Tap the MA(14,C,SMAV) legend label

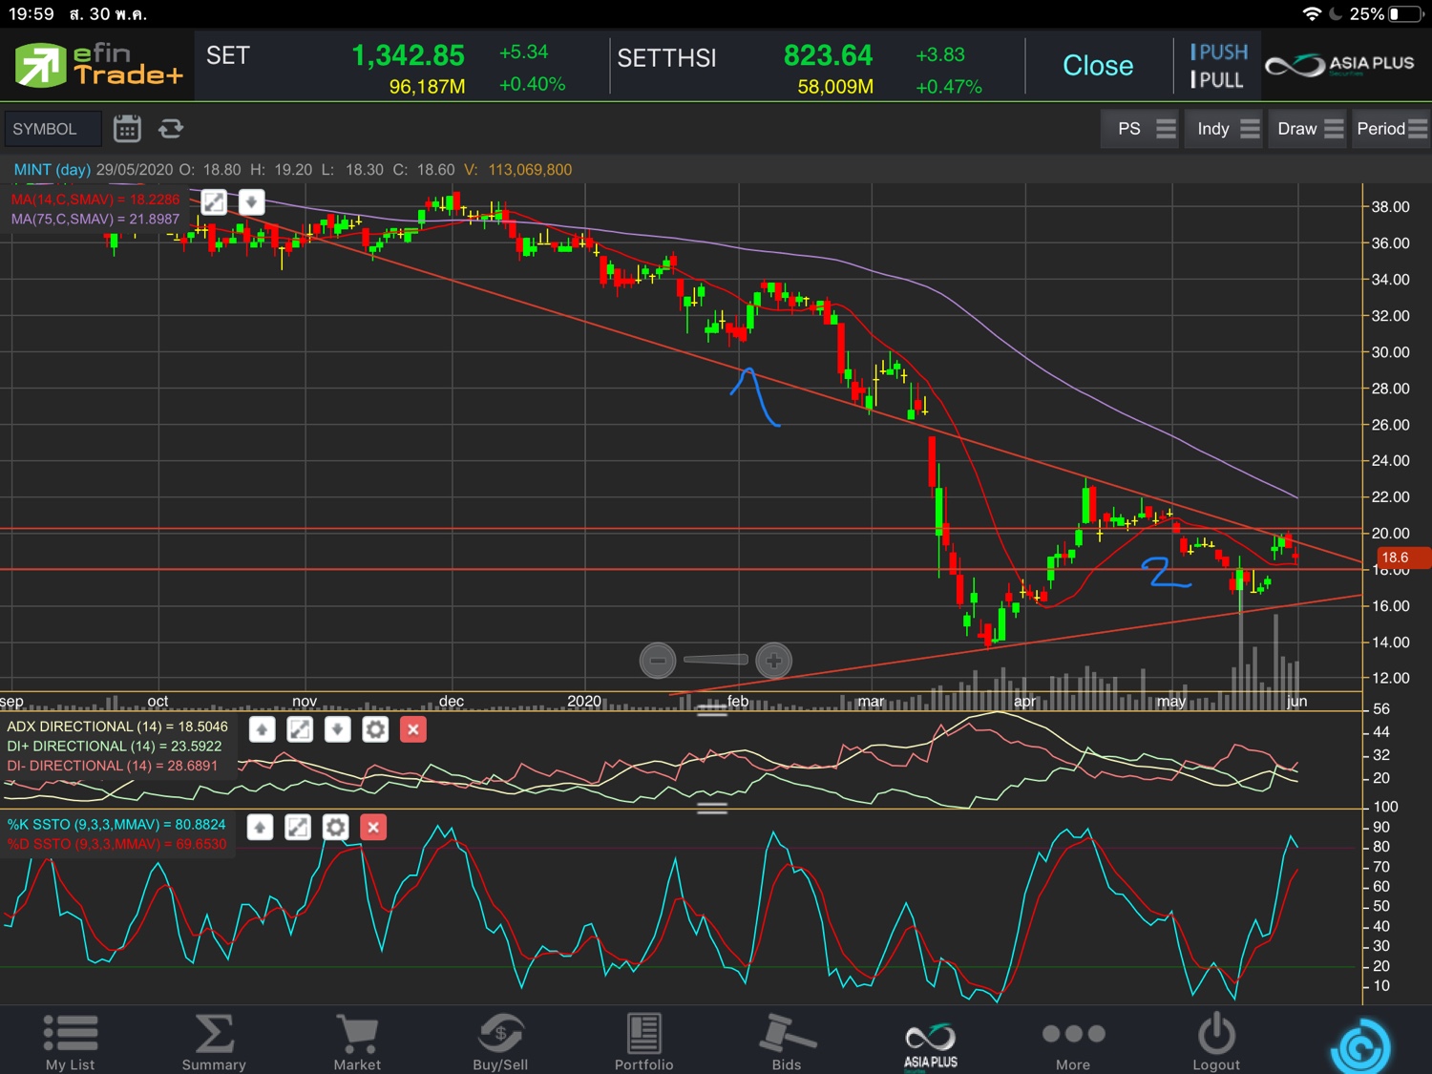(95, 200)
